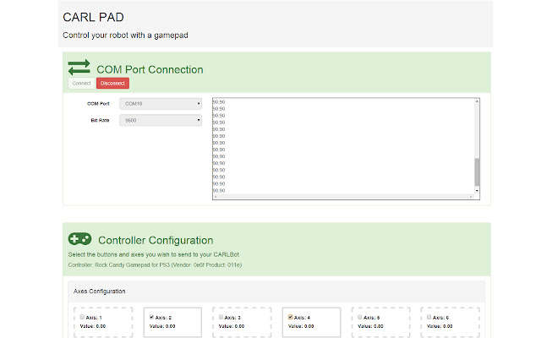Click the red Disconnect button
Screen dimensions: 541x338
tap(112, 83)
